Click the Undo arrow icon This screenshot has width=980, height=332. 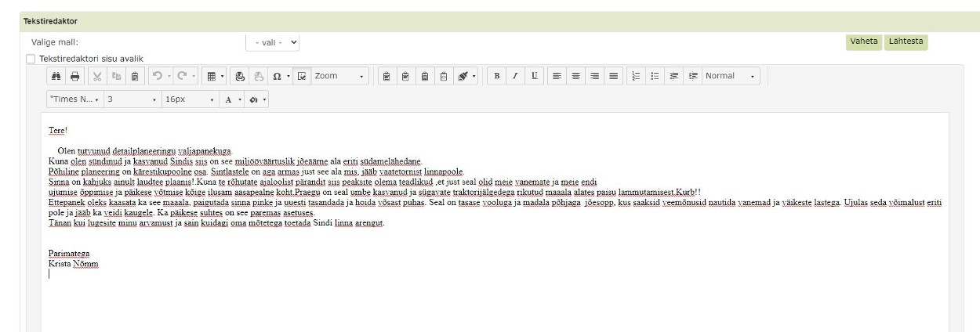click(x=156, y=77)
